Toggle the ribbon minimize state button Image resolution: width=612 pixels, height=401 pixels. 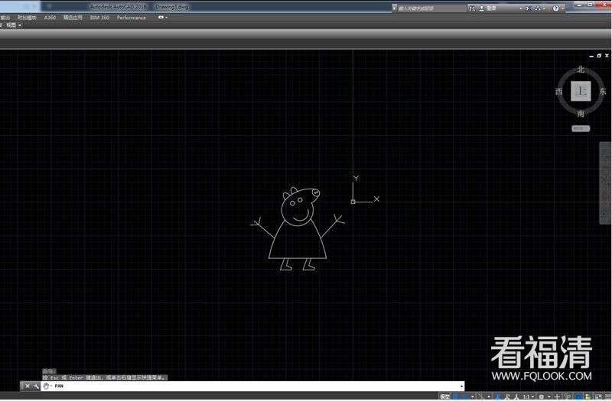pos(161,17)
